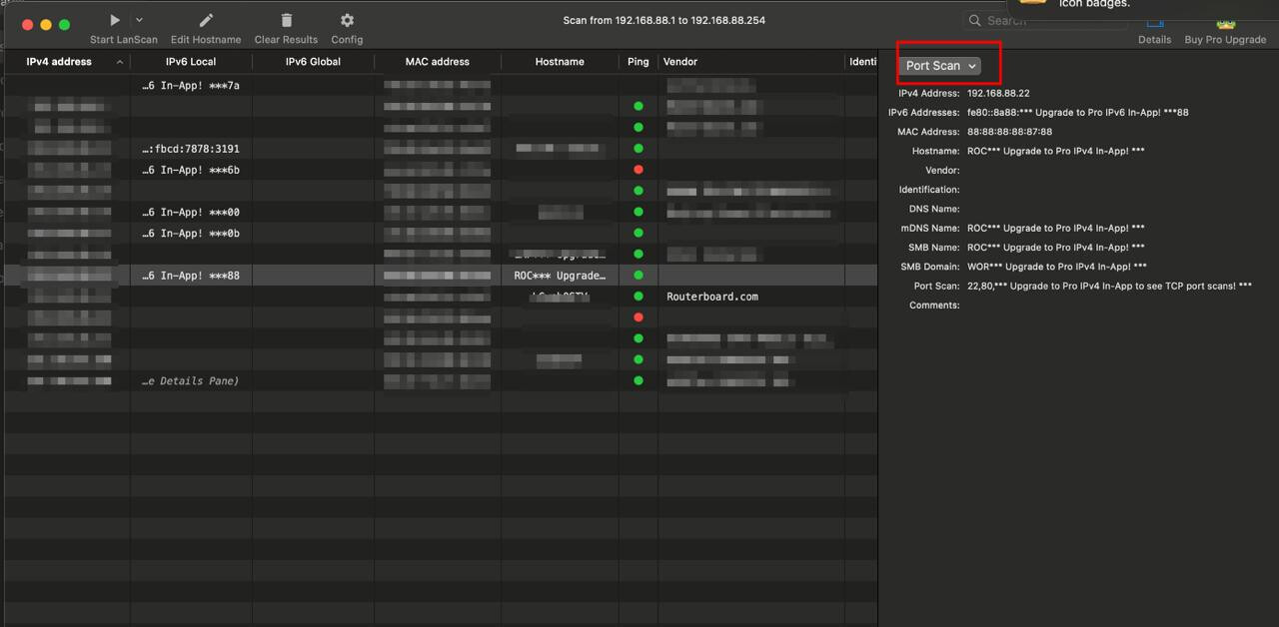Viewport: 1279px width, 627px height.
Task: Sort by the Hostname column header
Action: (x=560, y=62)
